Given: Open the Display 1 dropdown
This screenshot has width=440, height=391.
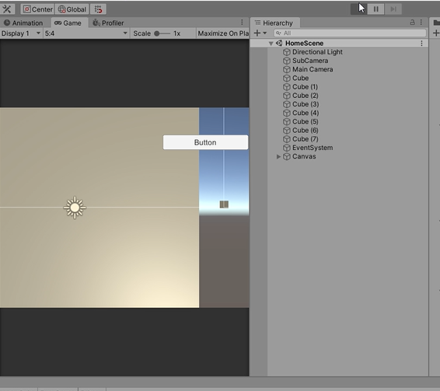Looking at the screenshot, I should point(21,33).
